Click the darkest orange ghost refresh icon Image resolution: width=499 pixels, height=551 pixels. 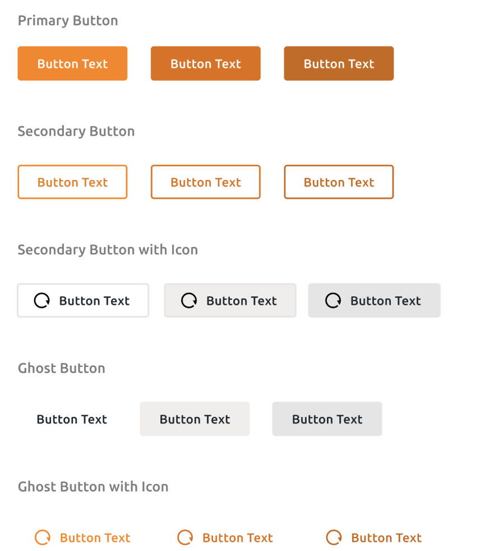334,538
